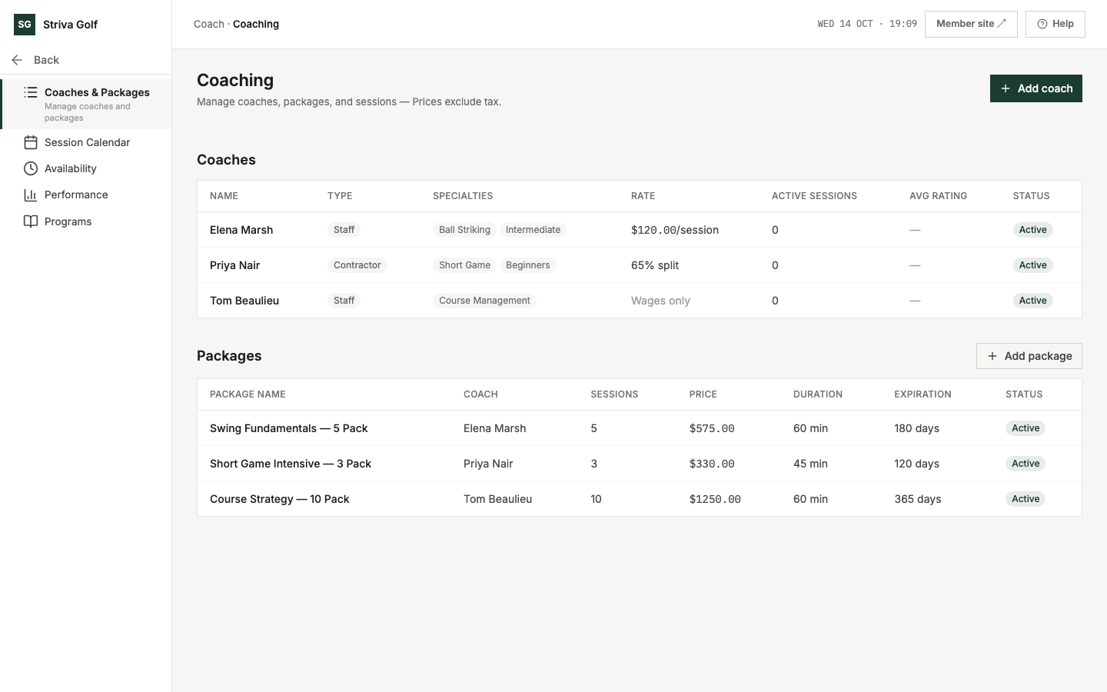The height and width of the screenshot is (692, 1107).
Task: Click the Session Calendar icon
Action: click(x=31, y=142)
